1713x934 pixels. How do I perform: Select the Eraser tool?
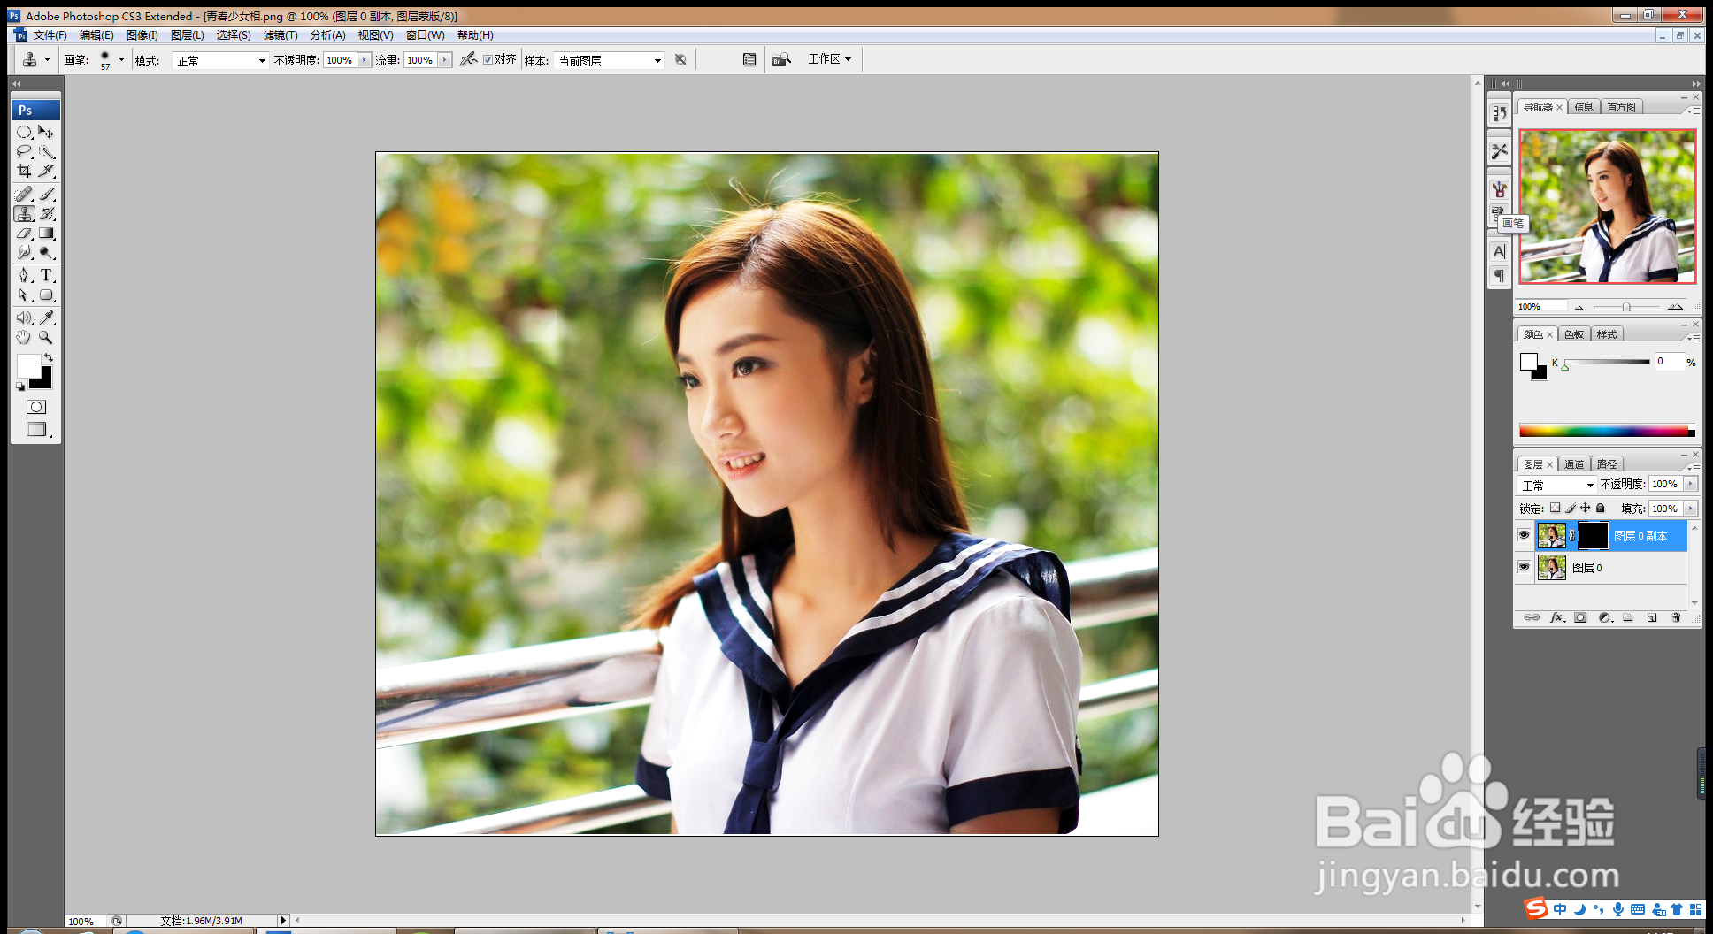(x=24, y=233)
